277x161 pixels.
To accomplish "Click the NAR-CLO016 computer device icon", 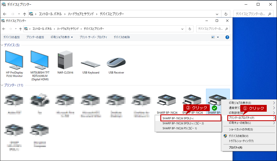I will click(65, 60).
